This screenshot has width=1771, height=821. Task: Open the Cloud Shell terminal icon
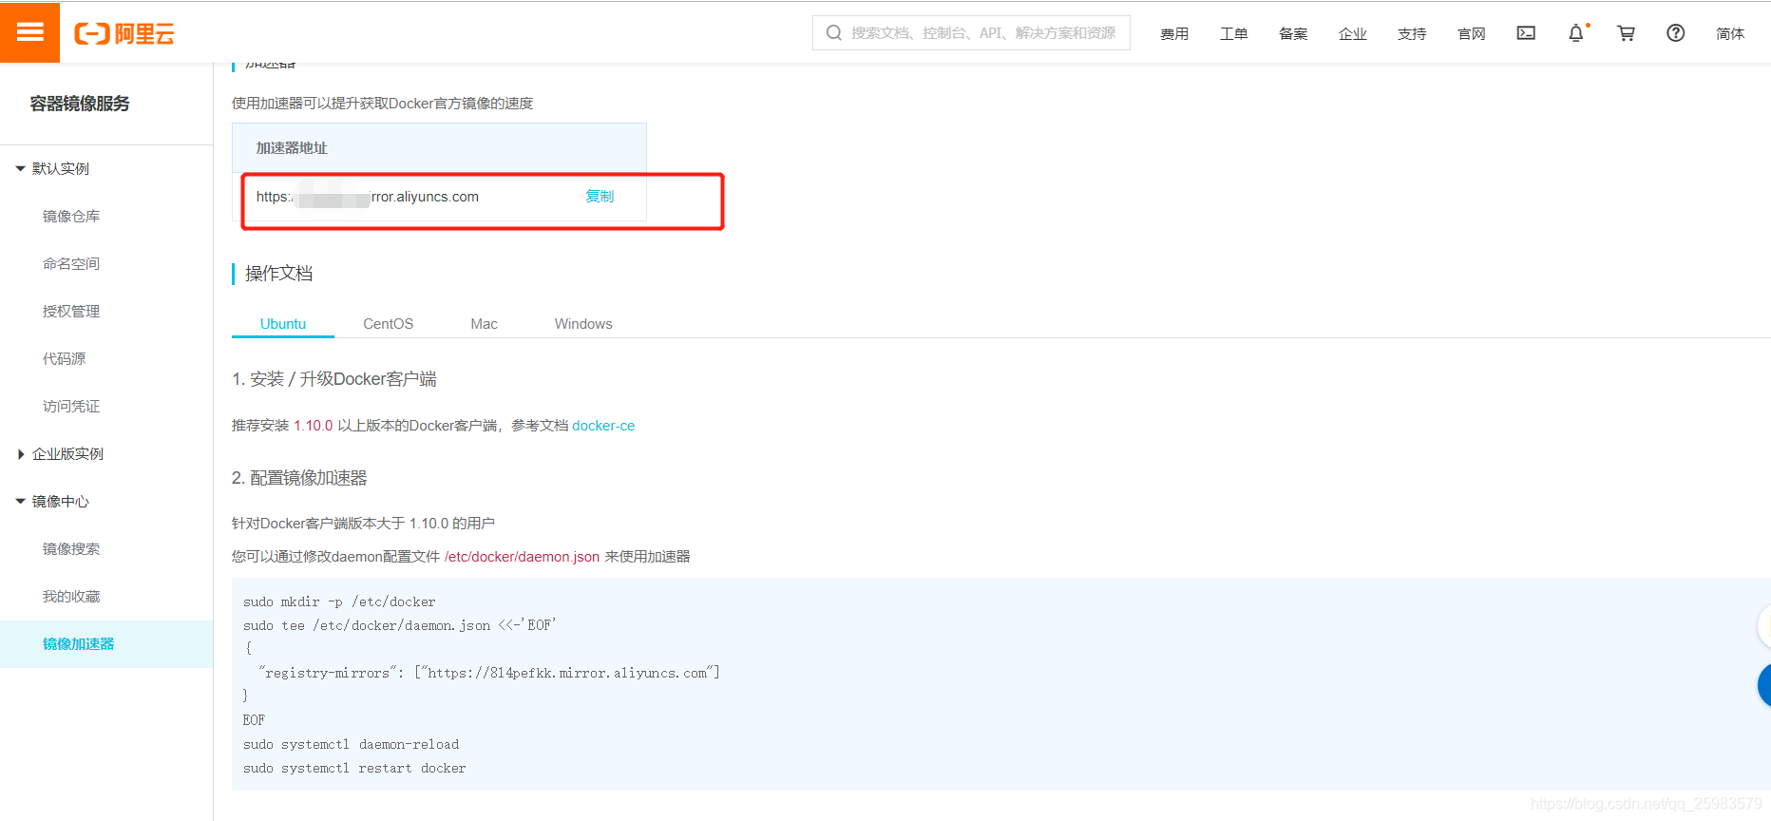tap(1526, 33)
